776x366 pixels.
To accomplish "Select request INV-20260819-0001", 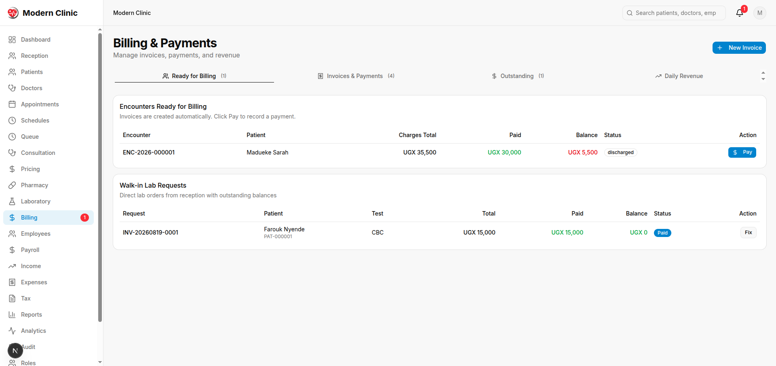I will click(150, 233).
